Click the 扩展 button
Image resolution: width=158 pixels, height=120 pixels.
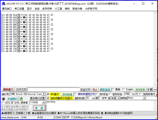(150, 90)
